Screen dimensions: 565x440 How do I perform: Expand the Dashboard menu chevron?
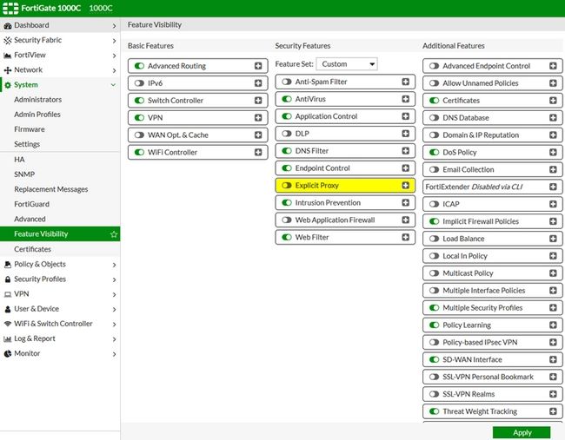(x=114, y=26)
